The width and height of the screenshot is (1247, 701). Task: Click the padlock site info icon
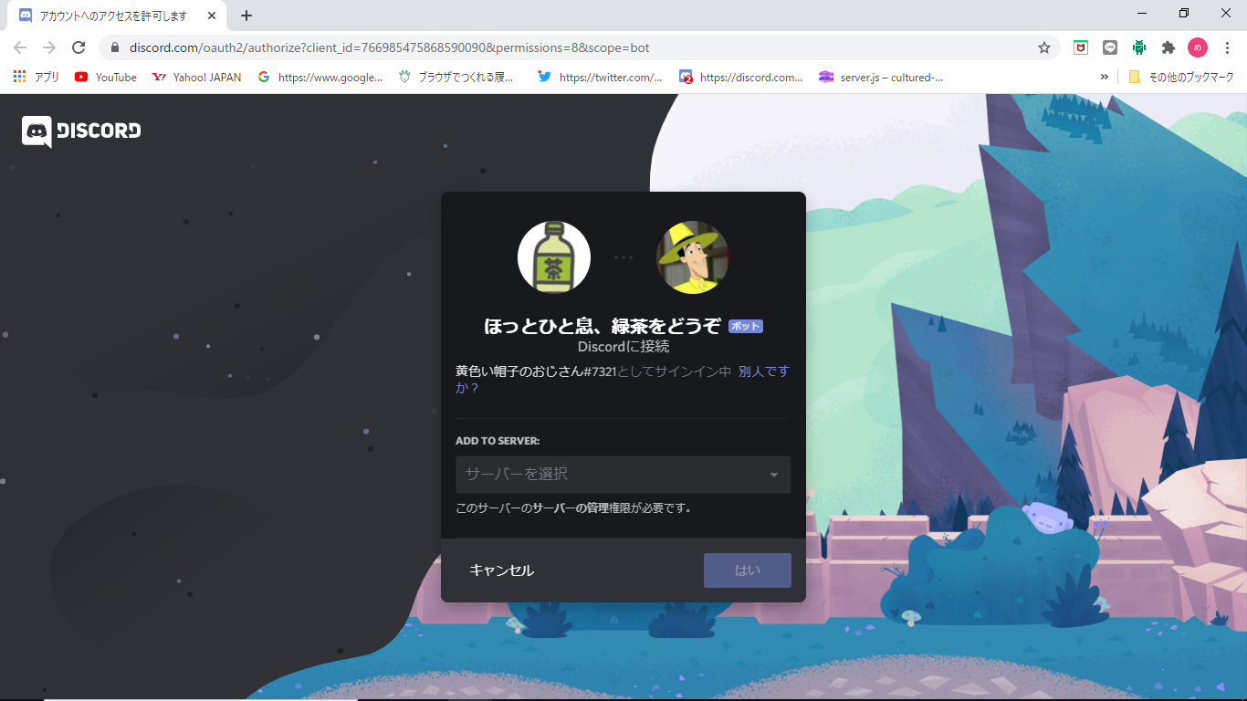(x=114, y=47)
